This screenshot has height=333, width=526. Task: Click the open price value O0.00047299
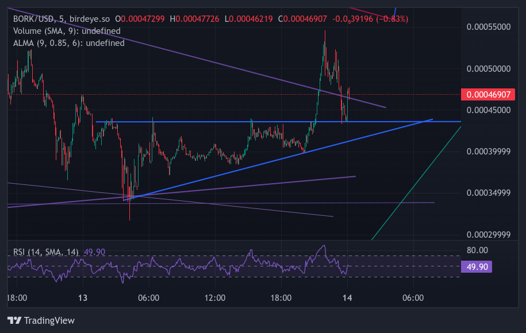[x=140, y=19]
